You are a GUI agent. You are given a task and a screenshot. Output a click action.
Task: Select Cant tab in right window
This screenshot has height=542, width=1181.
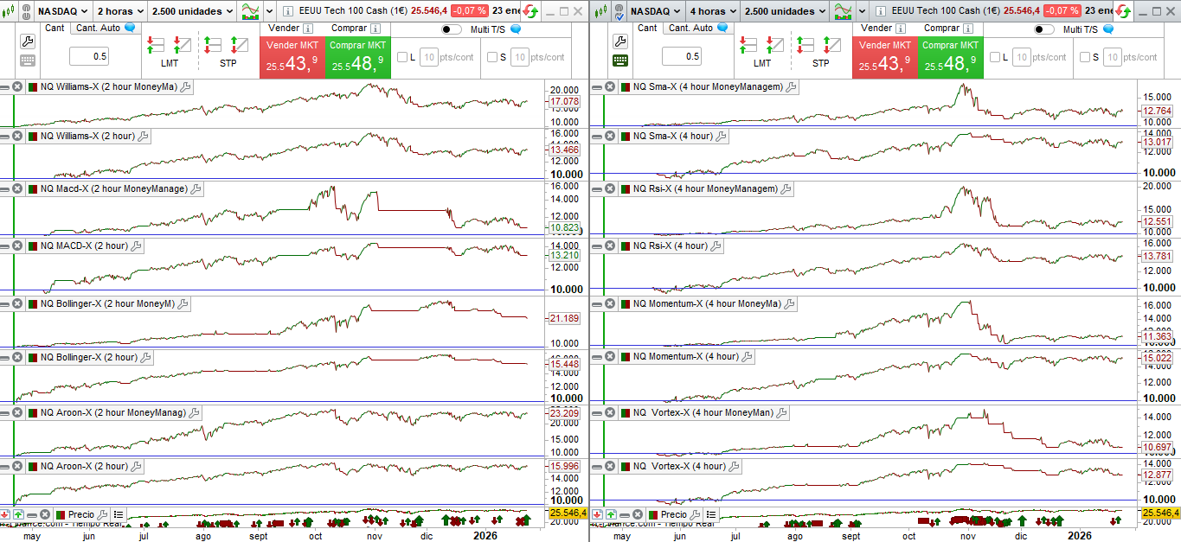[647, 28]
